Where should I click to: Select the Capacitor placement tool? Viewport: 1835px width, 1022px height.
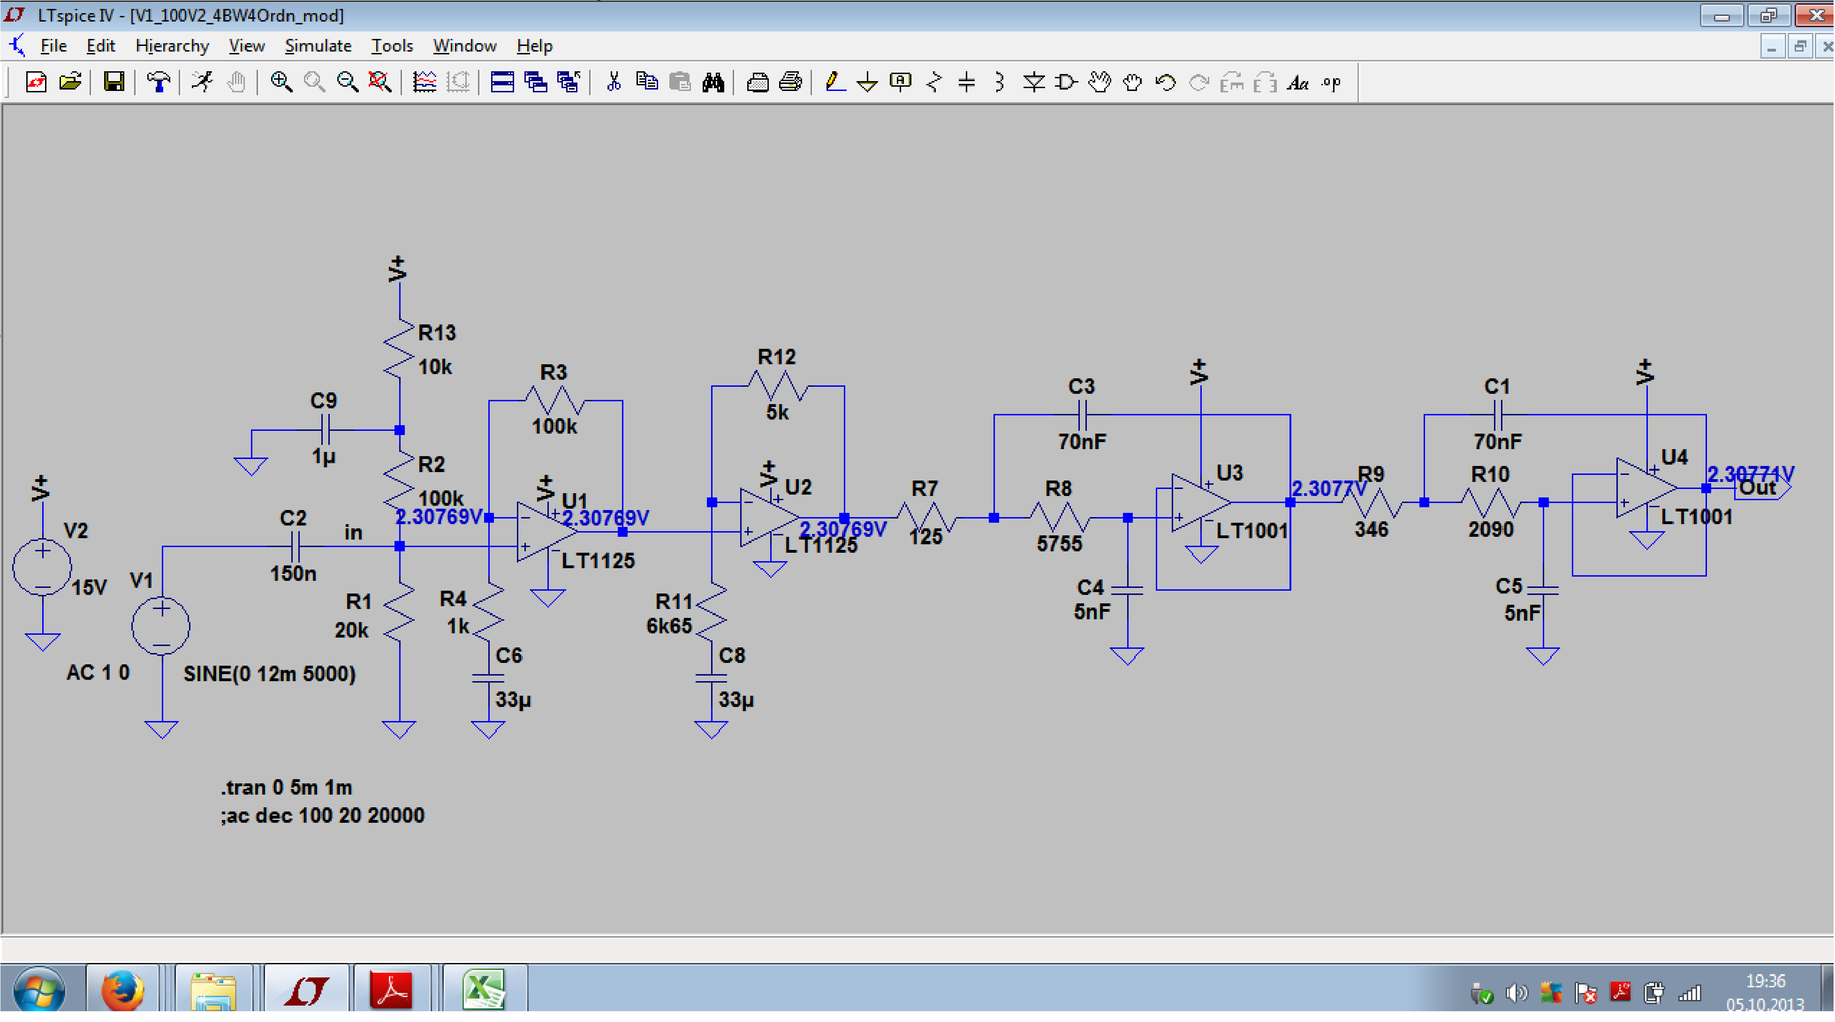click(x=967, y=82)
